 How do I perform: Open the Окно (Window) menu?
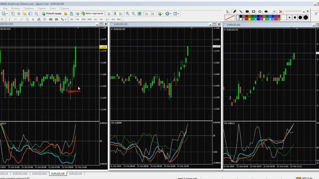coord(53,8)
